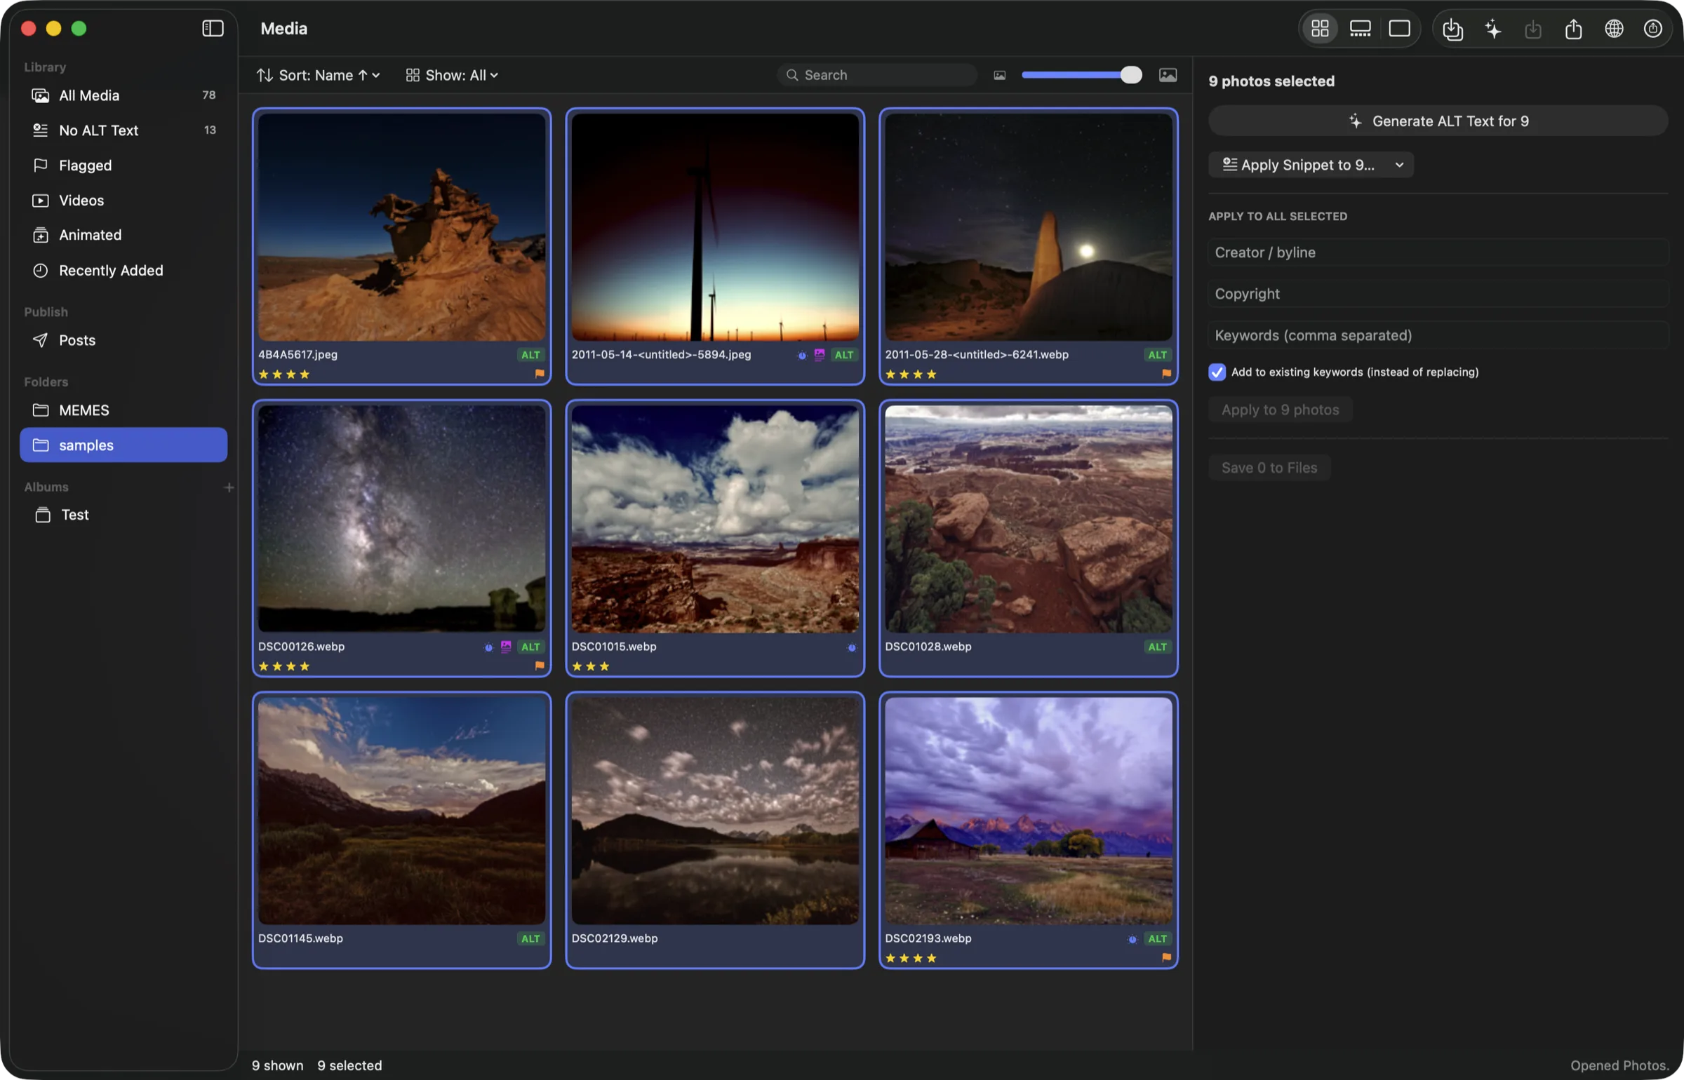Uncheck Add to existing keywords checkbox
1684x1080 pixels.
[x=1217, y=372]
